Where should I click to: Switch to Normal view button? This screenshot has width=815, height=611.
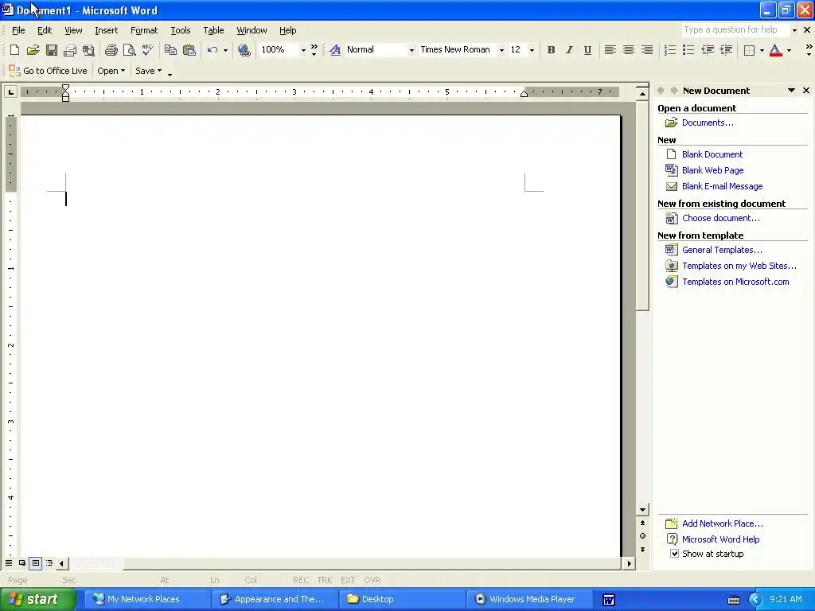click(x=9, y=562)
